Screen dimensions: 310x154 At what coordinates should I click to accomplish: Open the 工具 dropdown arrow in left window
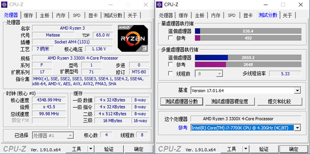pos(91,149)
